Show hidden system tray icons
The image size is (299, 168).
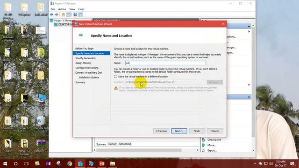tap(255, 164)
